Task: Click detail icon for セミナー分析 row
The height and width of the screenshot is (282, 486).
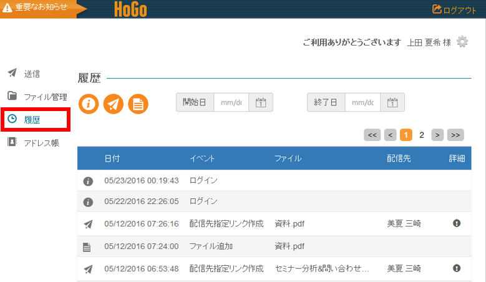Action: pos(457,268)
